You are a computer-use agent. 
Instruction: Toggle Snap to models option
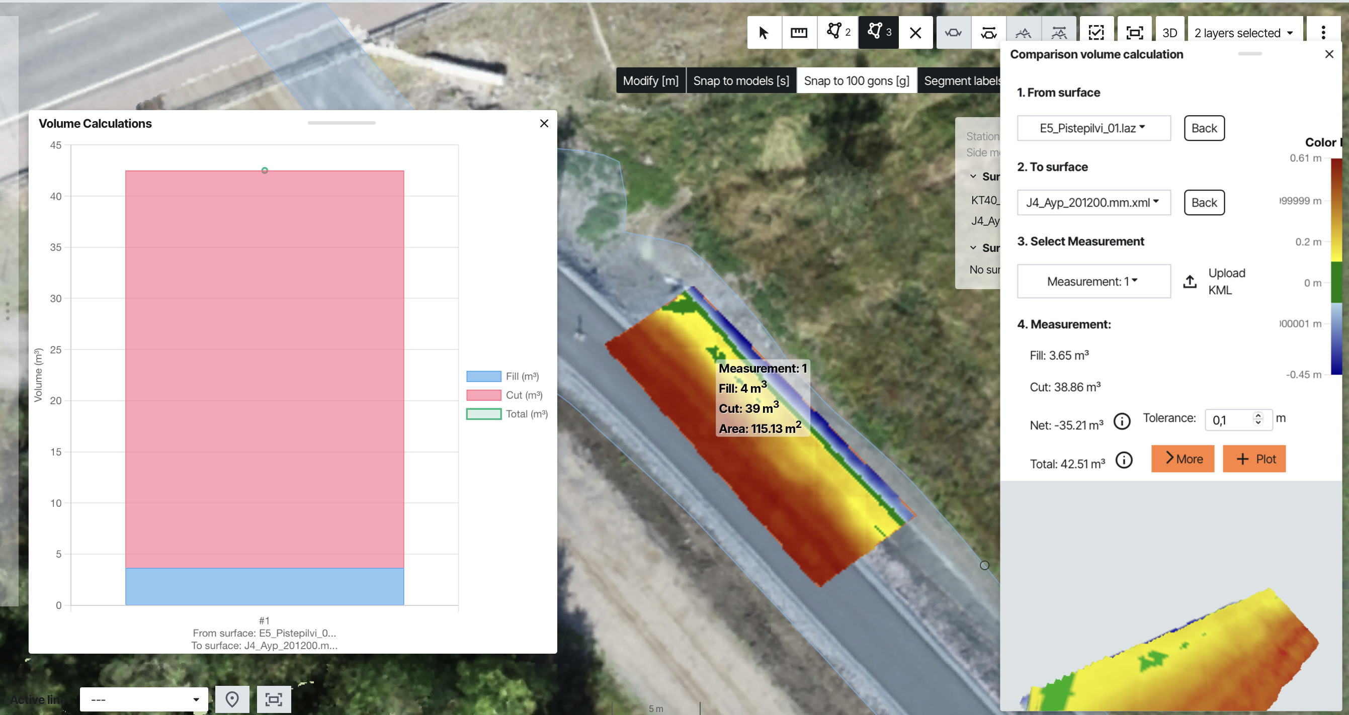741,80
